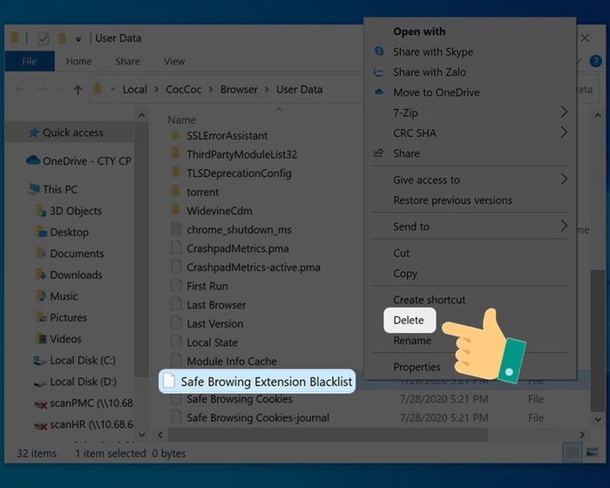The image size is (610, 488).
Task: Select the WidevineCdm folder icon
Action: pos(176,211)
